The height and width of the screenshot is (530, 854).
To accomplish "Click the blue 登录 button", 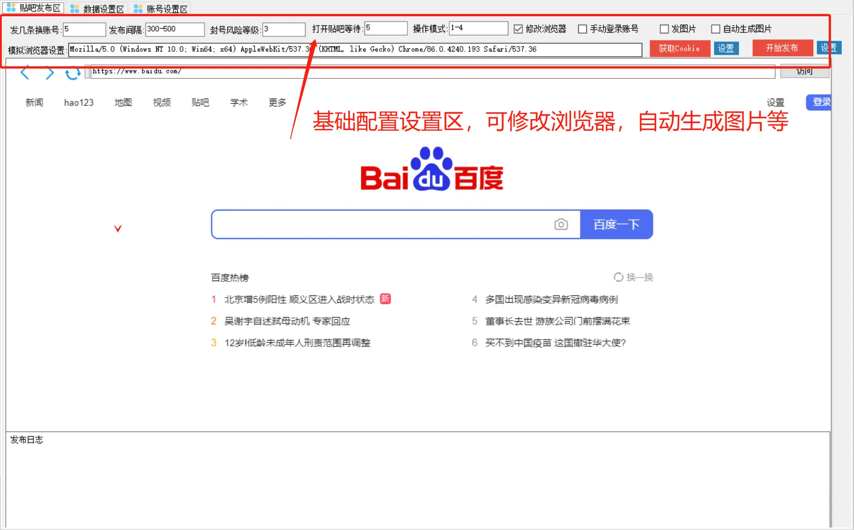I will (820, 102).
